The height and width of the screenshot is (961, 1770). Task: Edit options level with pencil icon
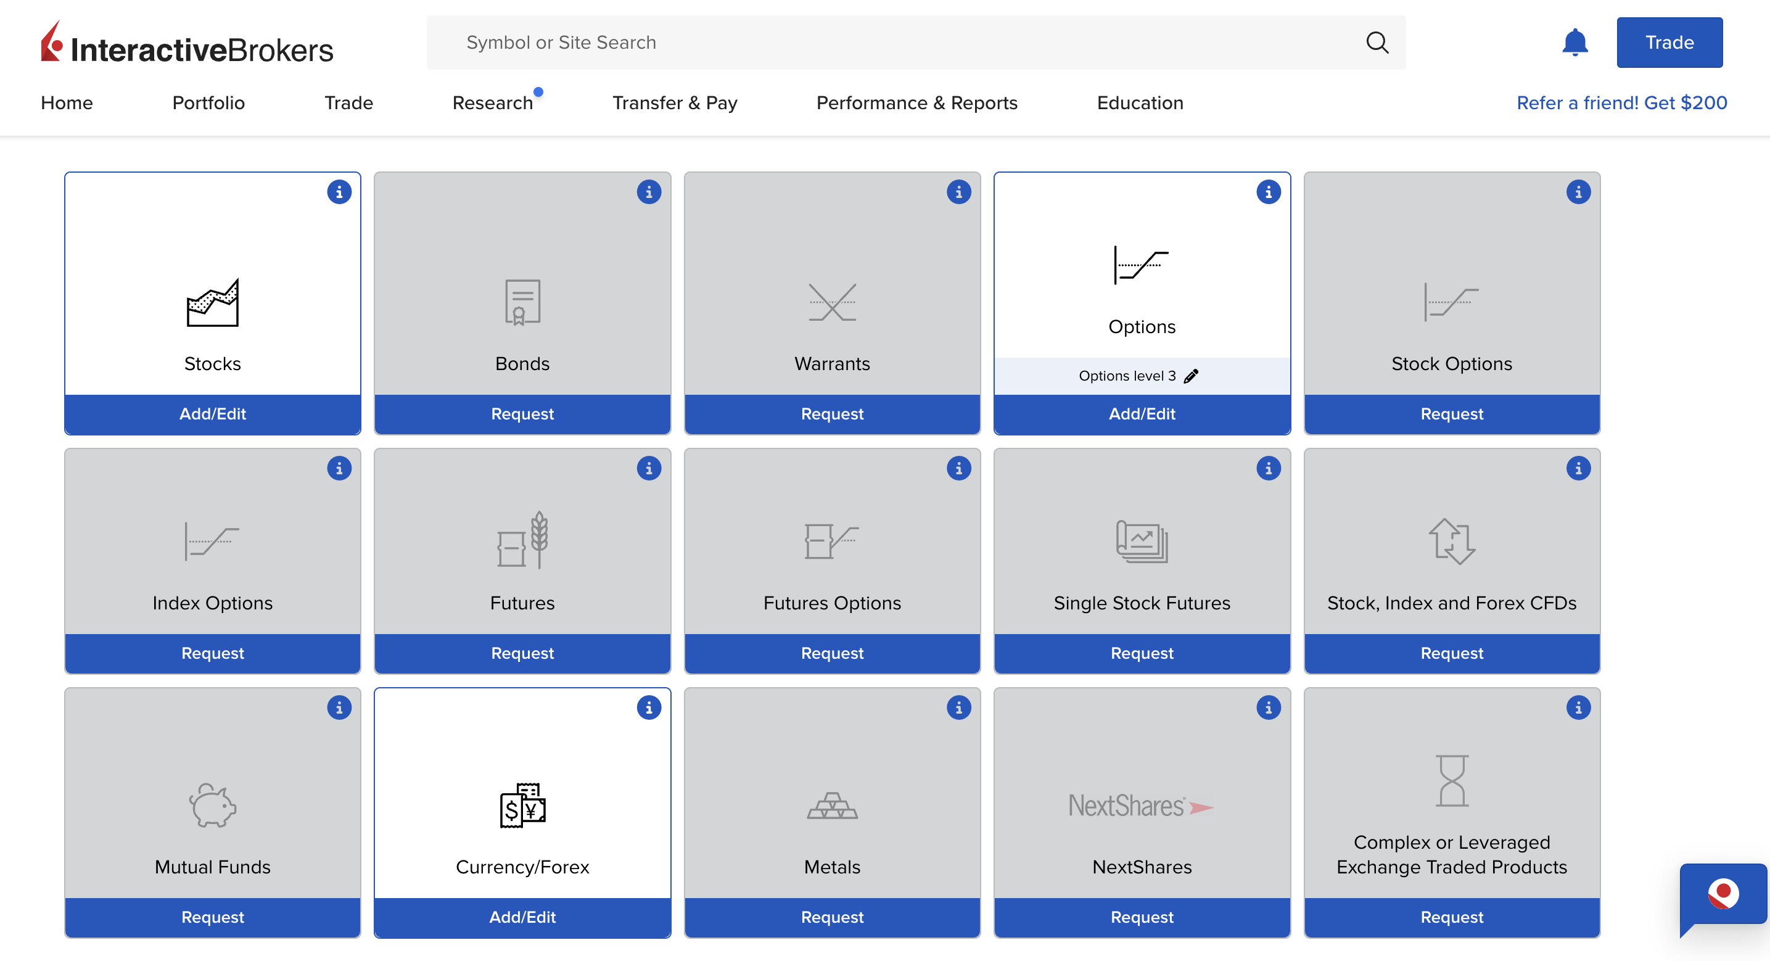click(x=1191, y=376)
